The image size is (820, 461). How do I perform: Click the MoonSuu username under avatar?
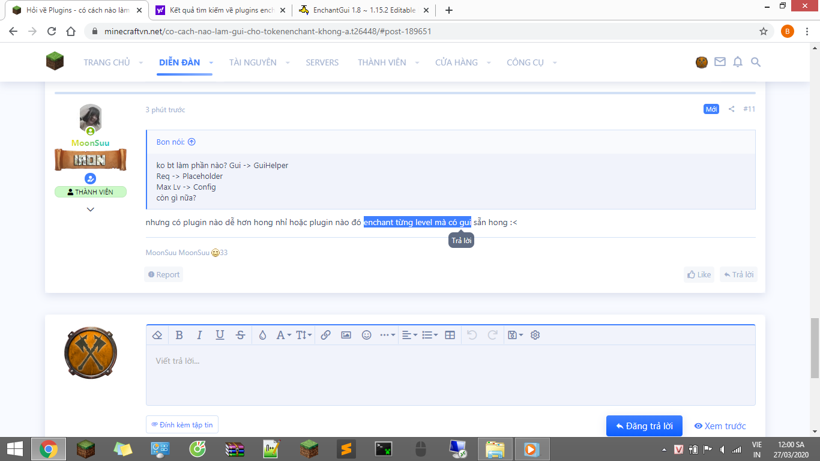coord(91,143)
